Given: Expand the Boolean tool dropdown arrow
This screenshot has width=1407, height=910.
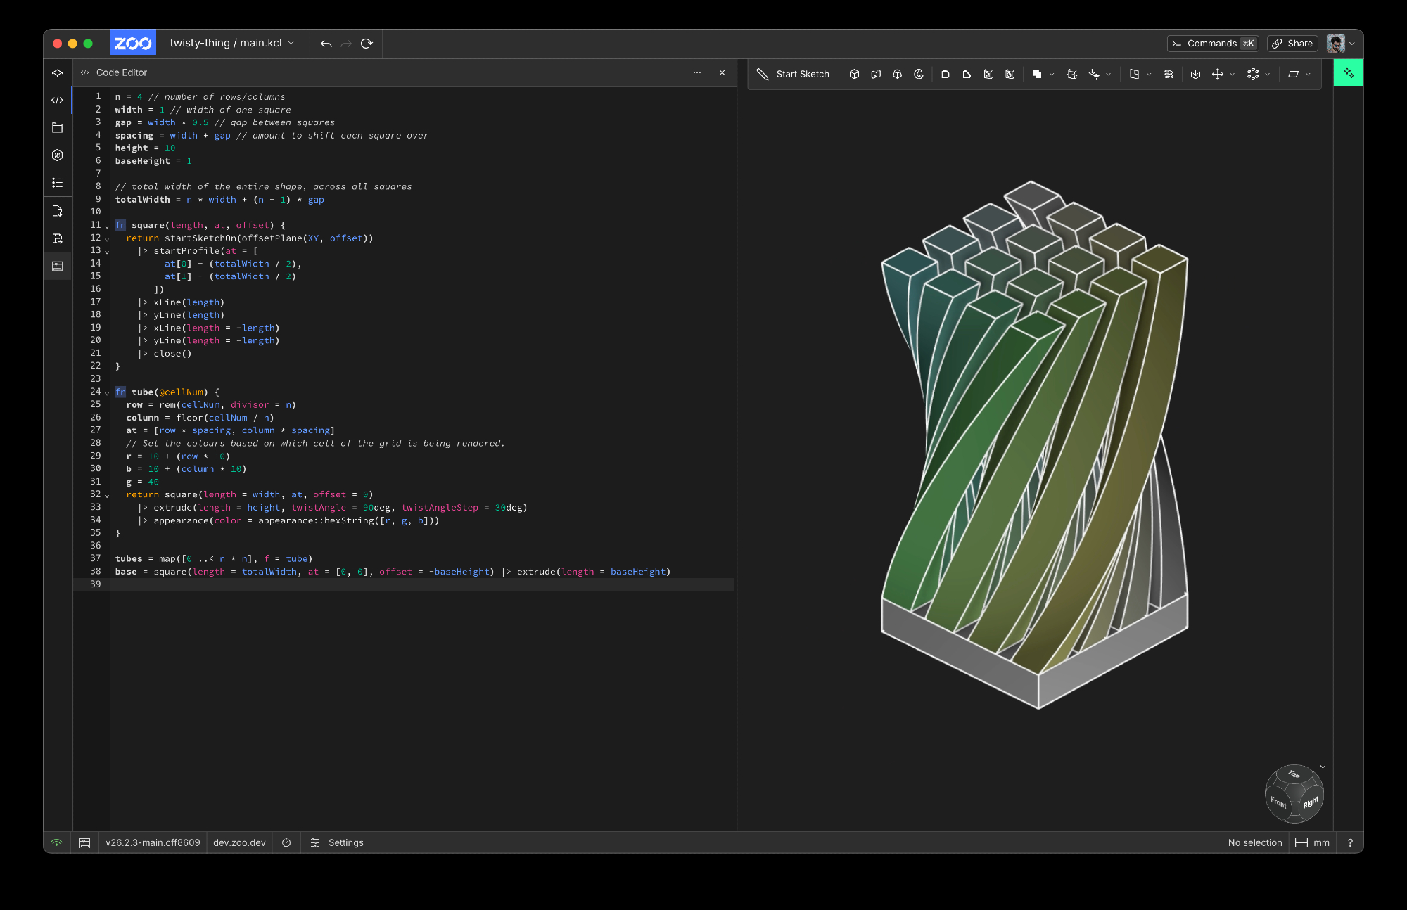Looking at the screenshot, I should pos(1052,75).
